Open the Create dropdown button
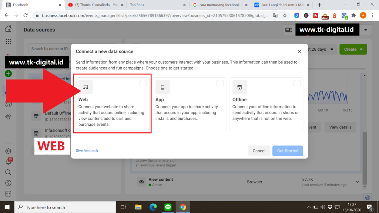 tap(353, 49)
